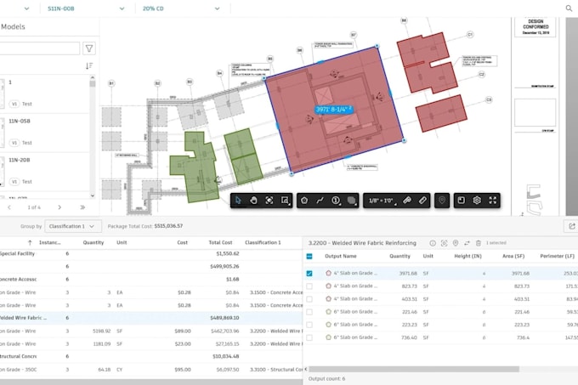
Task: Click the 3971' 8-1/4" area label on drawing
Action: (334, 109)
